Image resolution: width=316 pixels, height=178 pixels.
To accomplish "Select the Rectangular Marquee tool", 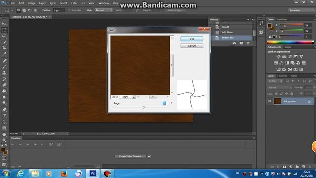I will click(4, 30).
